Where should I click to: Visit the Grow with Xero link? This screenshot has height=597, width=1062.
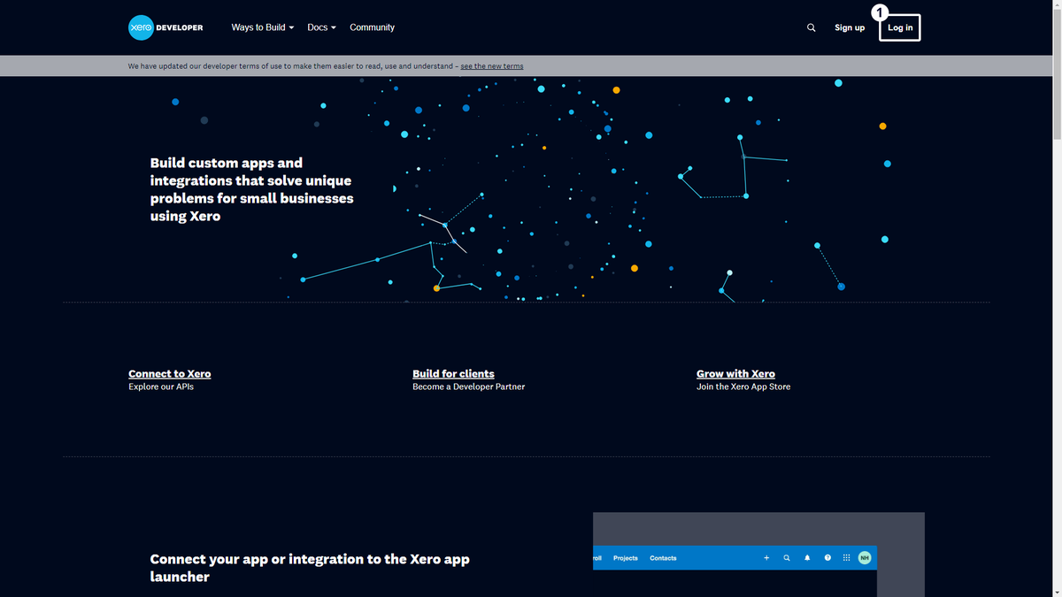[735, 374]
